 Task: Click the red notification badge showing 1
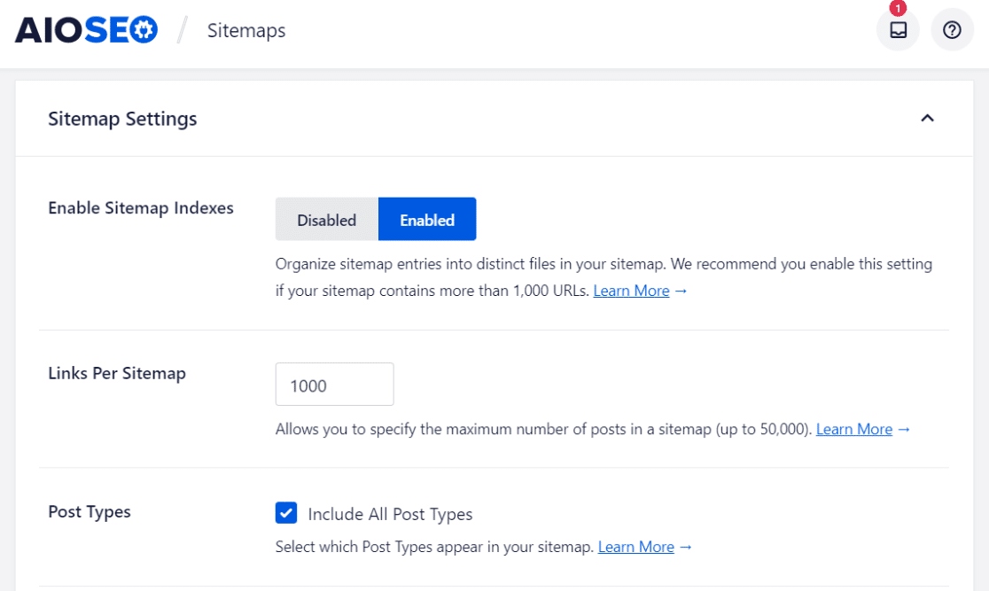898,8
